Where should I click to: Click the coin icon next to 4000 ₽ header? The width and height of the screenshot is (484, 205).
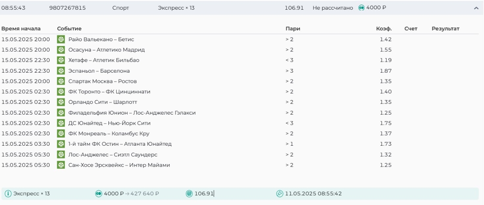click(361, 8)
